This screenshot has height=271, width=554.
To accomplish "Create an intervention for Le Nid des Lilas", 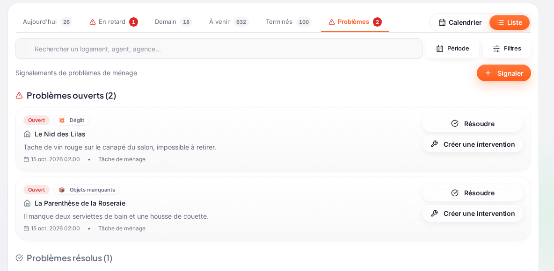I will click(473, 144).
